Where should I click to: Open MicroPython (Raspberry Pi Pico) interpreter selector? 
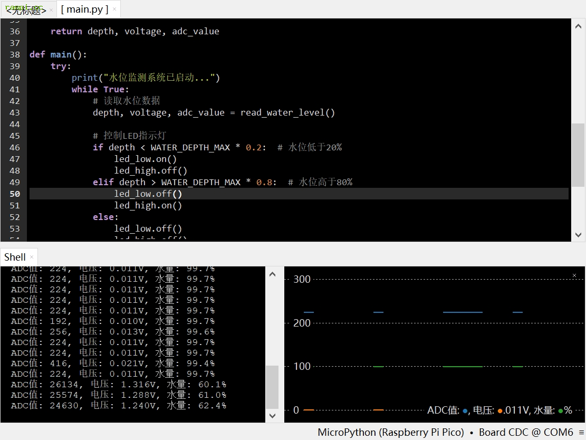[390, 432]
